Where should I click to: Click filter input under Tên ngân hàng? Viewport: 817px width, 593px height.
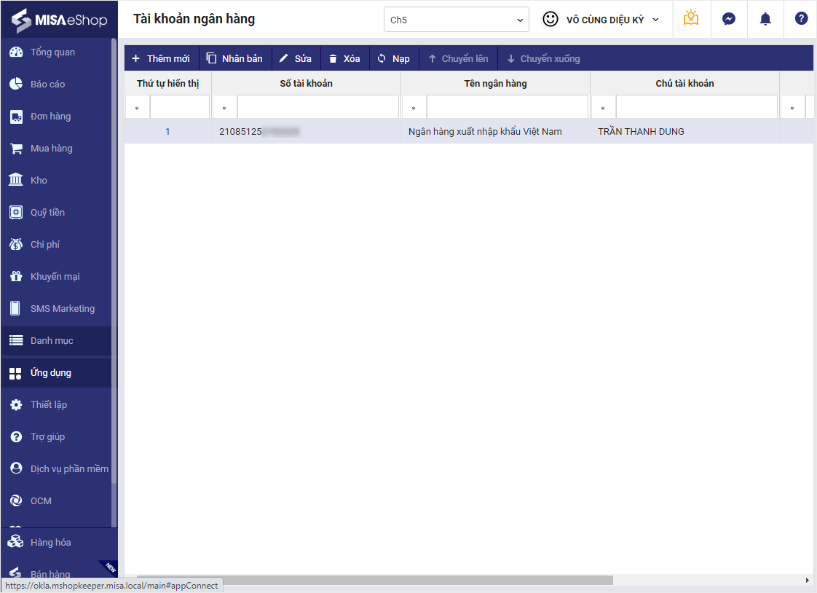coord(508,107)
